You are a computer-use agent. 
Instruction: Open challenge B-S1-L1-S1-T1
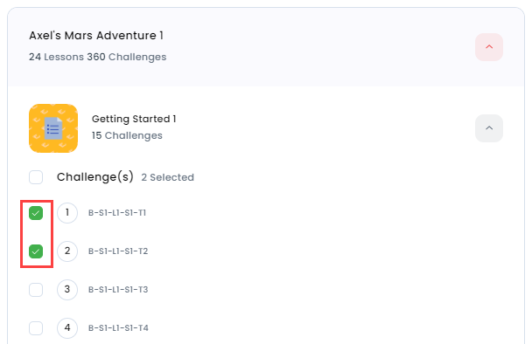point(117,213)
